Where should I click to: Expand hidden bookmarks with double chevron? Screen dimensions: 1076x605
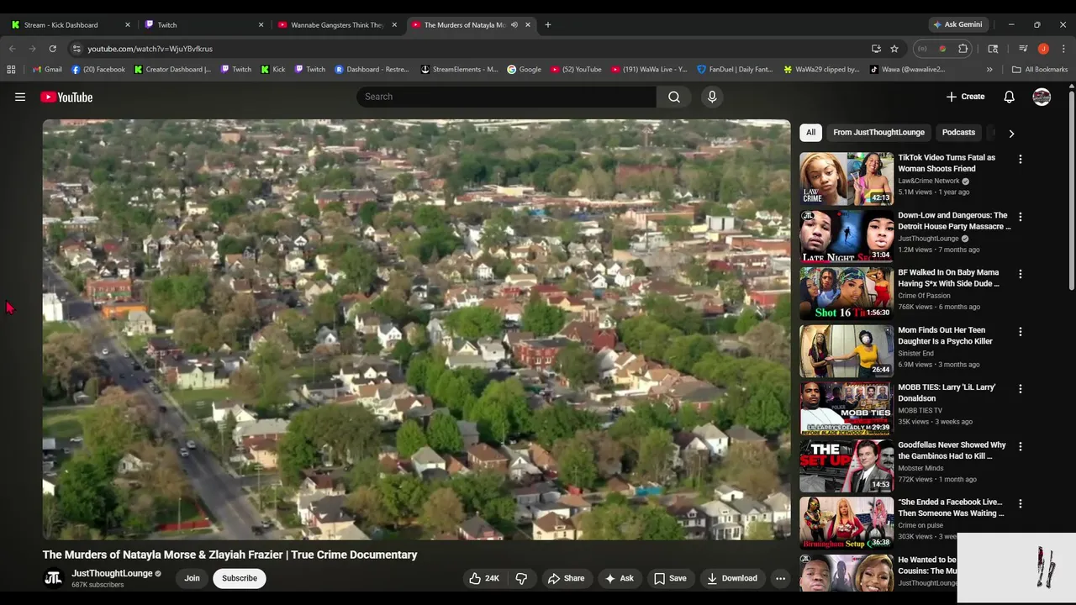989,70
